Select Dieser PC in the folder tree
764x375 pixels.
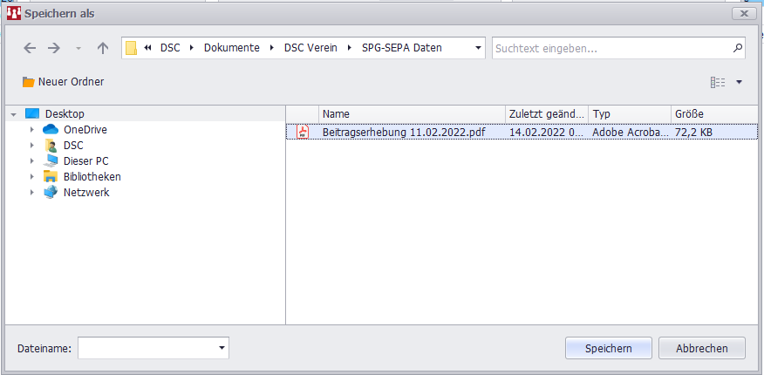85,160
